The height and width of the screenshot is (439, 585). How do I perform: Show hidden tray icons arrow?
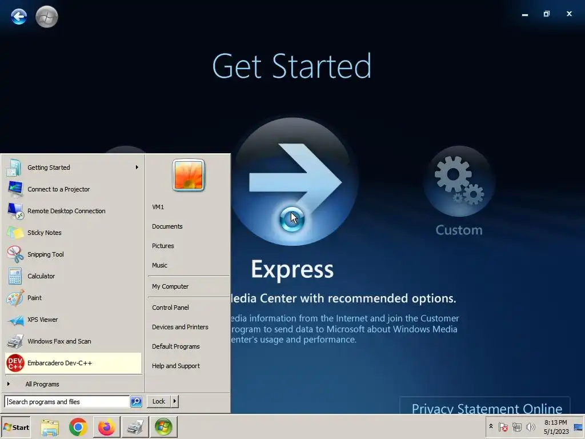pyautogui.click(x=491, y=426)
